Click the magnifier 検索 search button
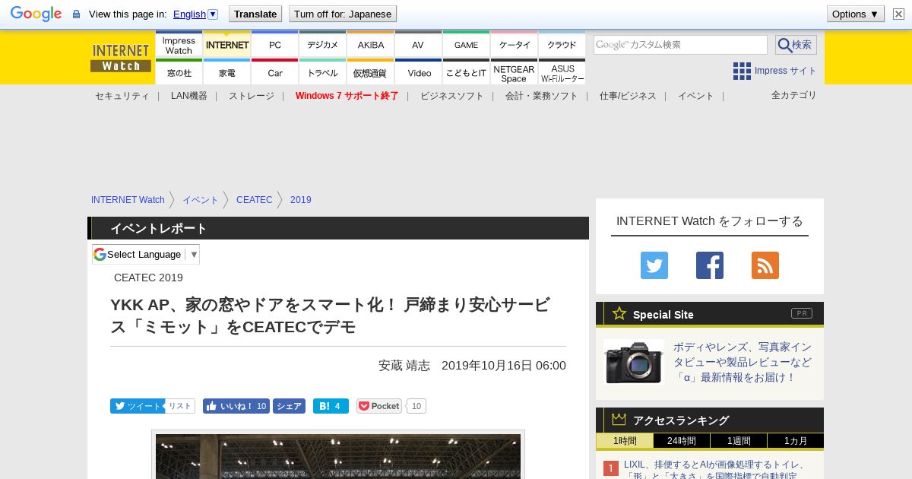This screenshot has height=479, width=912. 796,45
